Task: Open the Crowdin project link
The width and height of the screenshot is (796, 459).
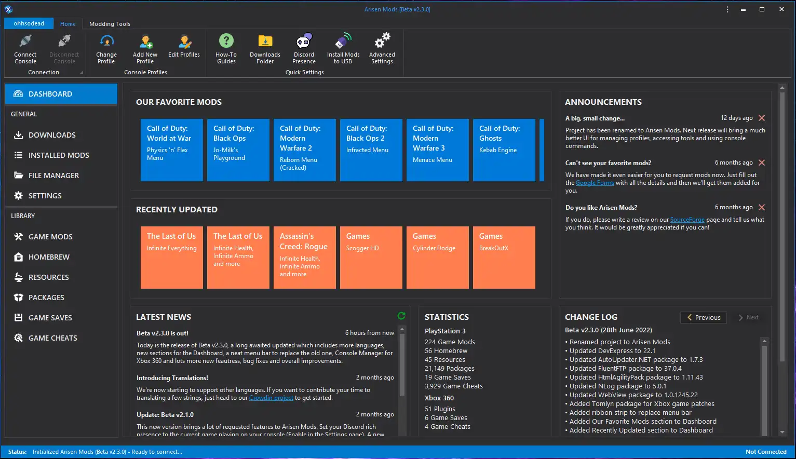Action: pyautogui.click(x=271, y=398)
